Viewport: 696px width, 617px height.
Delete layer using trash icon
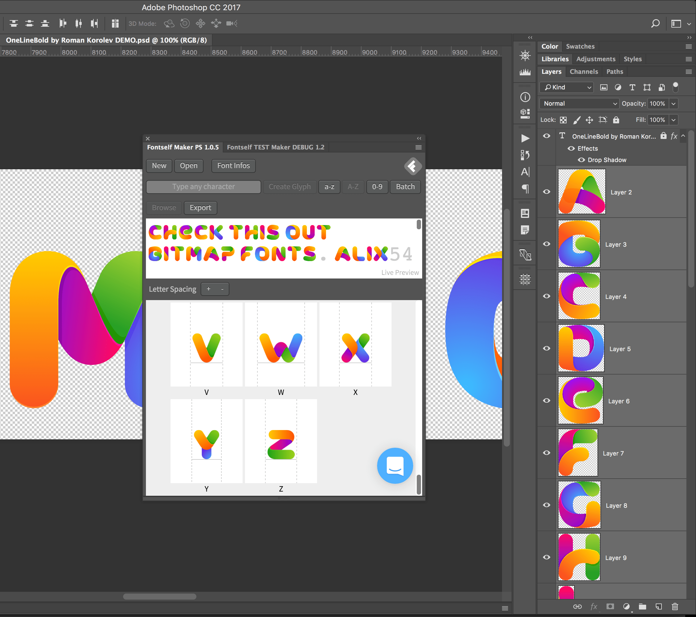tap(675, 606)
